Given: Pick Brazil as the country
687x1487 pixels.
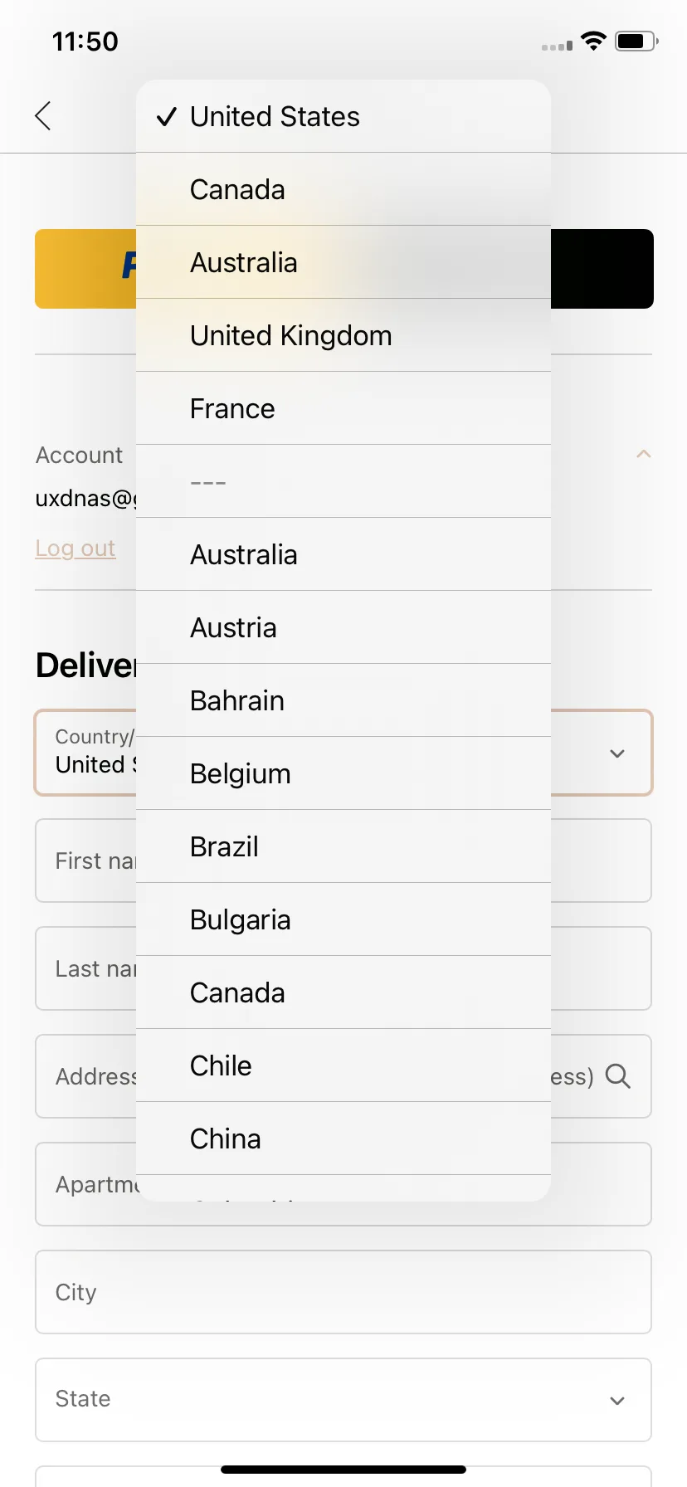Looking at the screenshot, I should pyautogui.click(x=343, y=846).
